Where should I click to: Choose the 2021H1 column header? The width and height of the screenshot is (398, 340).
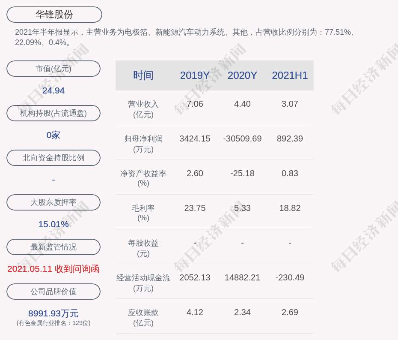290,75
